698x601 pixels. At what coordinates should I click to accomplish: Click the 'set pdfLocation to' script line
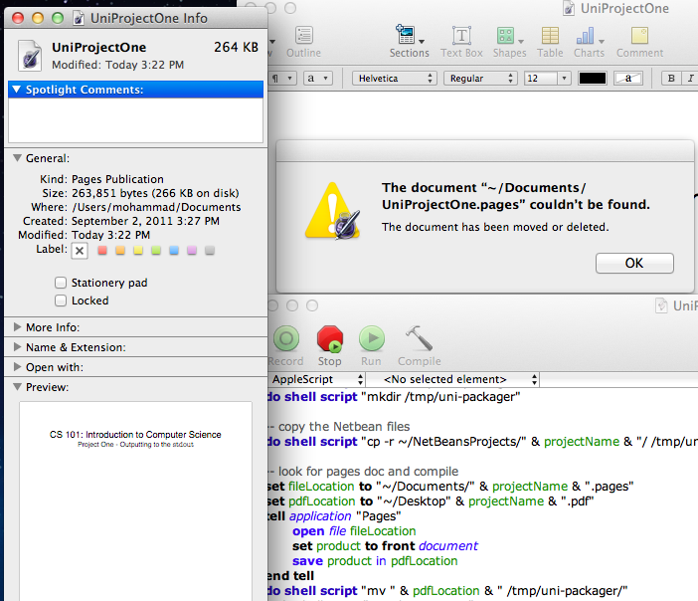[x=430, y=501]
